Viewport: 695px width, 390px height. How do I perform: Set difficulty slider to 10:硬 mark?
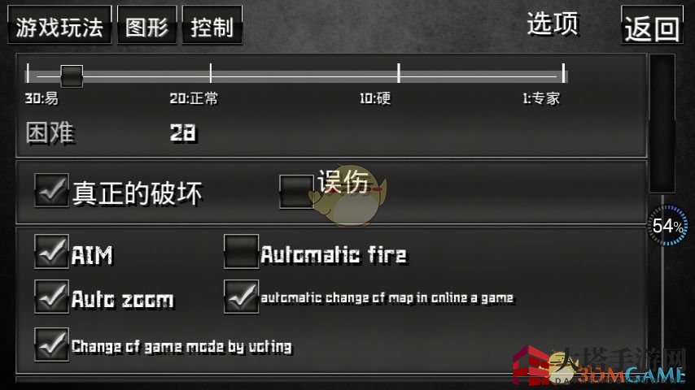click(x=399, y=73)
